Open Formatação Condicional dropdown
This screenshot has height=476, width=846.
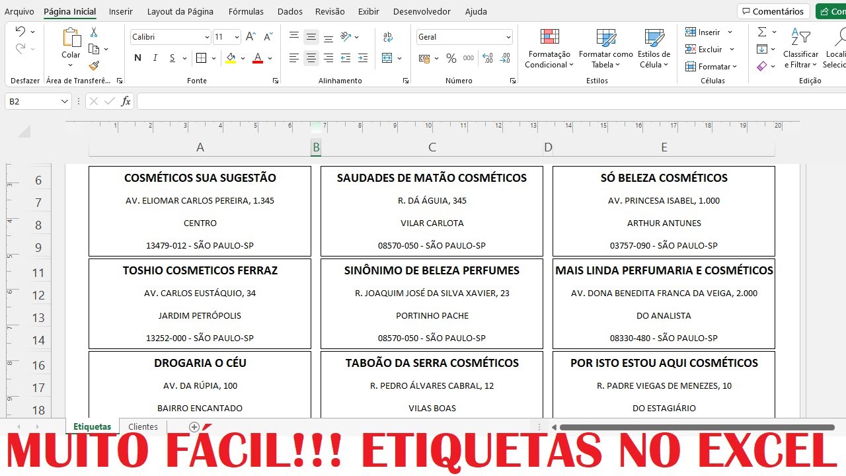(x=549, y=49)
